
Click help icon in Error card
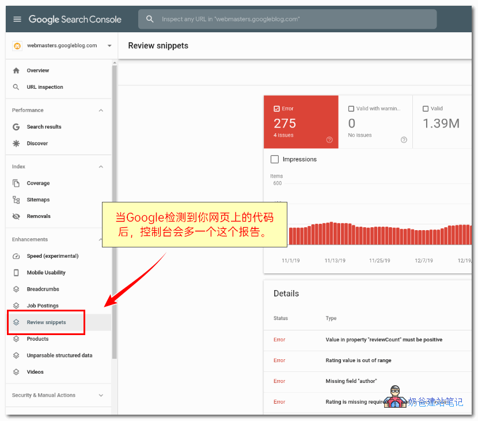[329, 140]
